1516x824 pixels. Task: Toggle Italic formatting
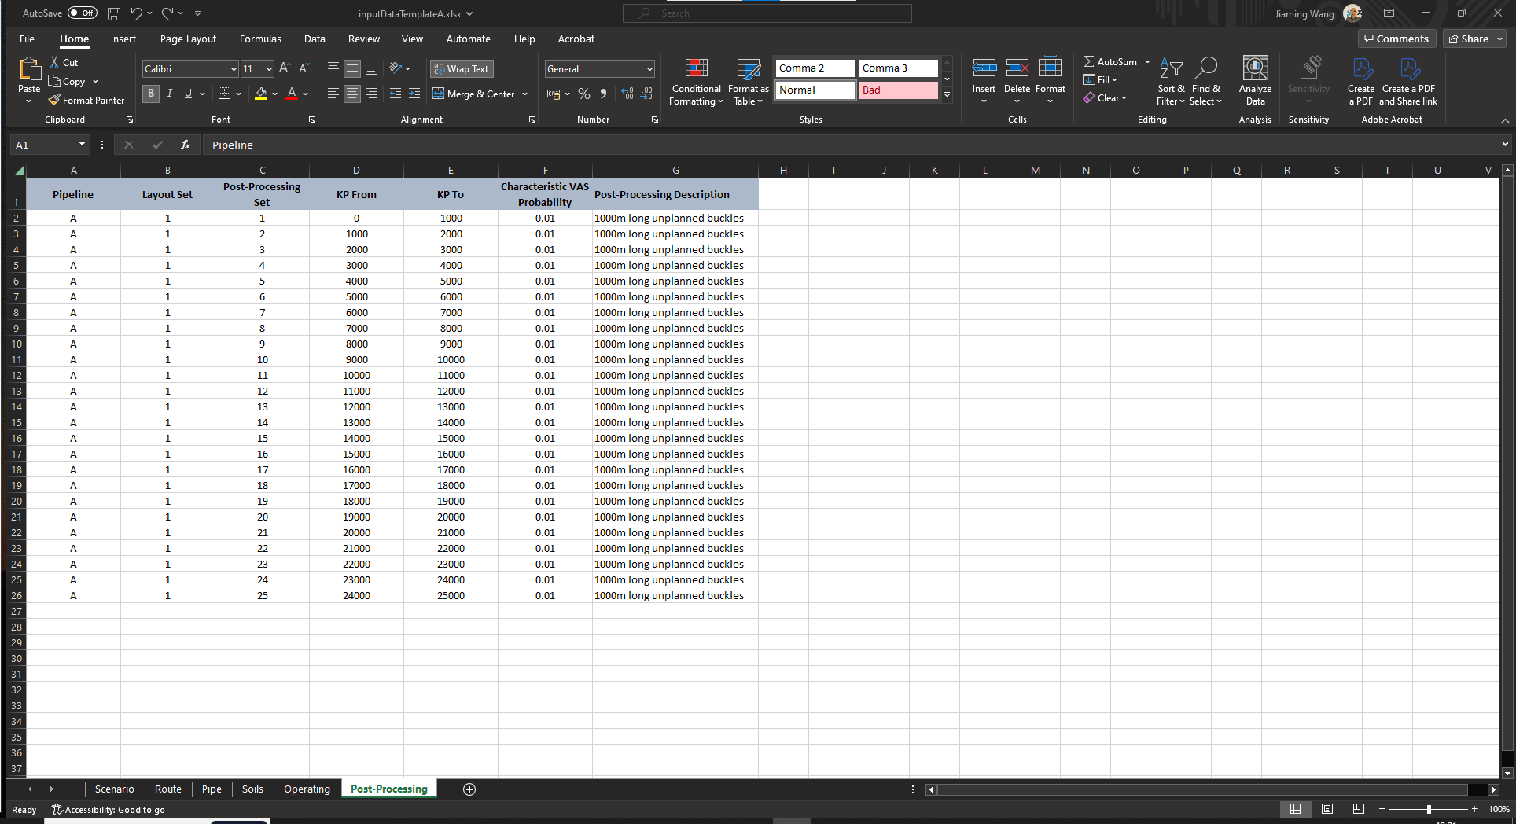click(169, 94)
